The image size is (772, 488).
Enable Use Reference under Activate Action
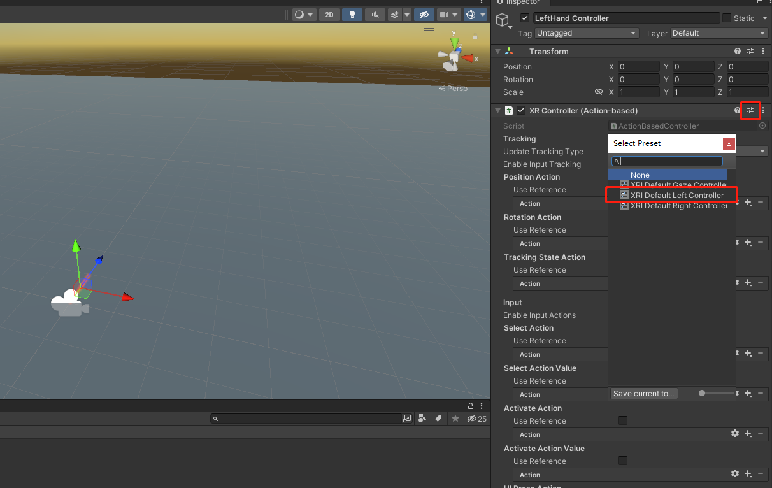click(x=623, y=420)
